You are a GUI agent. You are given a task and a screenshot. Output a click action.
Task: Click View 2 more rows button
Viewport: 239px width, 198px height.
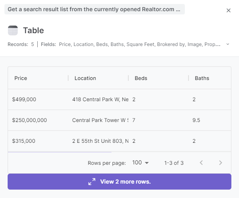(x=119, y=182)
